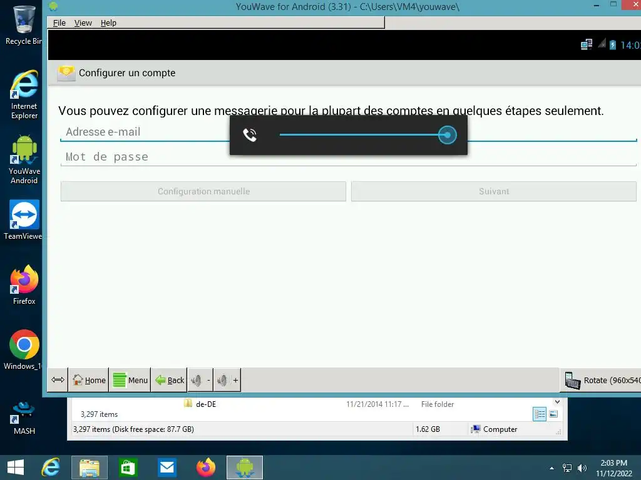Click Explorer scrollbar down arrow
The height and width of the screenshot is (480, 641).
coord(556,402)
